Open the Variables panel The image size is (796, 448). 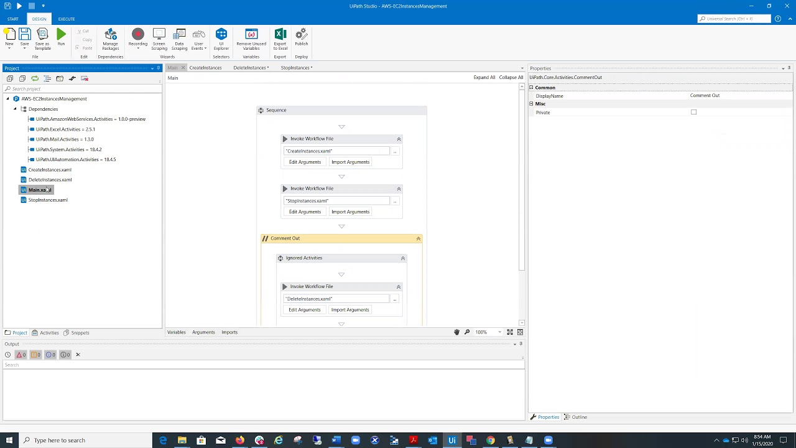pyautogui.click(x=176, y=332)
